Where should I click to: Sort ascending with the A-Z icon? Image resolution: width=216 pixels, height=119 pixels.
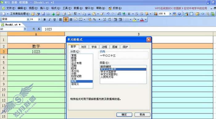[x=137, y=14]
